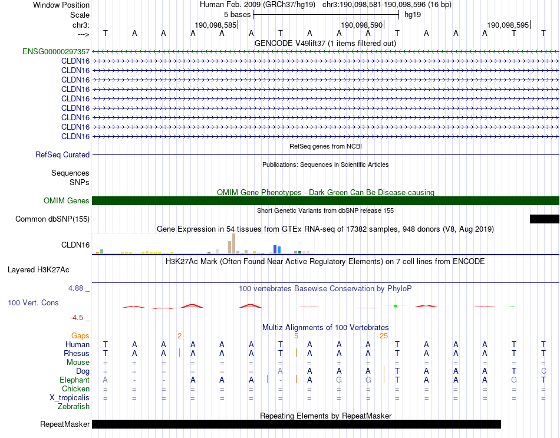
Task: Click the RefSeq Curated blue feature line
Action: [325, 154]
